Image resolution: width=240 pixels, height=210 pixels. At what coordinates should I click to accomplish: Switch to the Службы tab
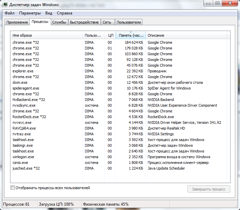59,22
